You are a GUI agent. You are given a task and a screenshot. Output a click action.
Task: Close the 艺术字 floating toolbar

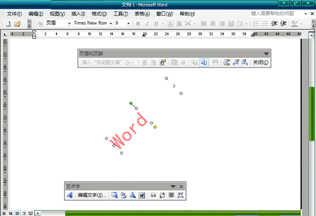click(181, 186)
